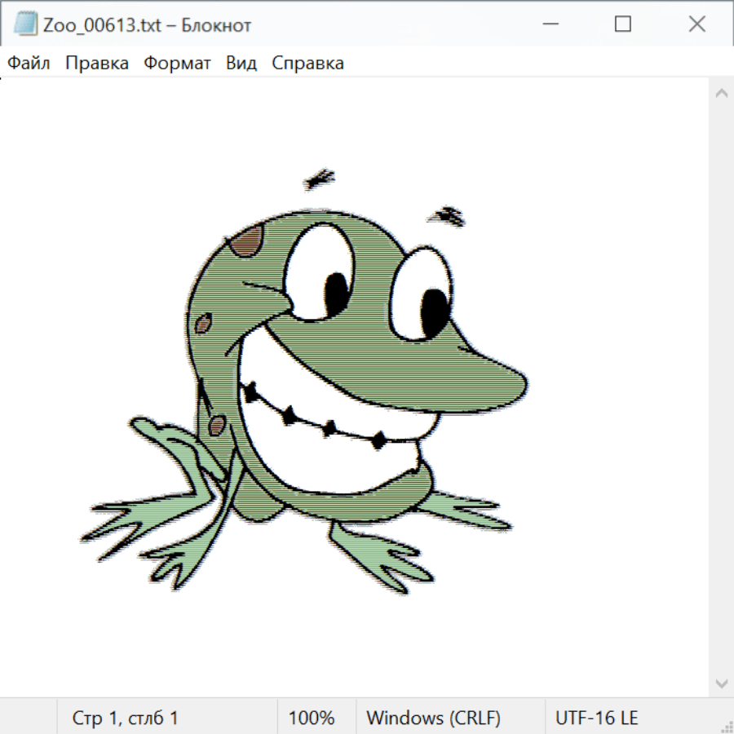Click the scroll down arrow

coord(721,682)
